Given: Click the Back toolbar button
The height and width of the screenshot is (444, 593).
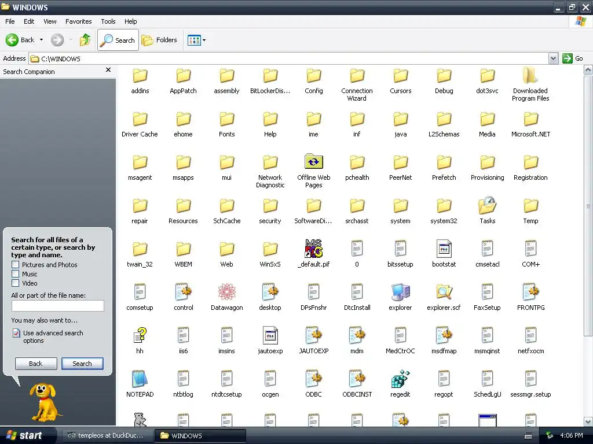Looking at the screenshot, I should pos(20,40).
